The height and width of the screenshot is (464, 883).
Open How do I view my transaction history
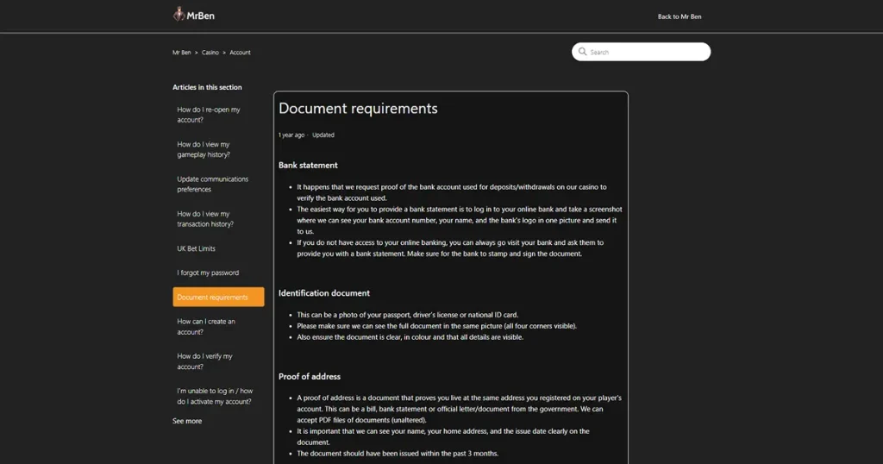[205, 219]
